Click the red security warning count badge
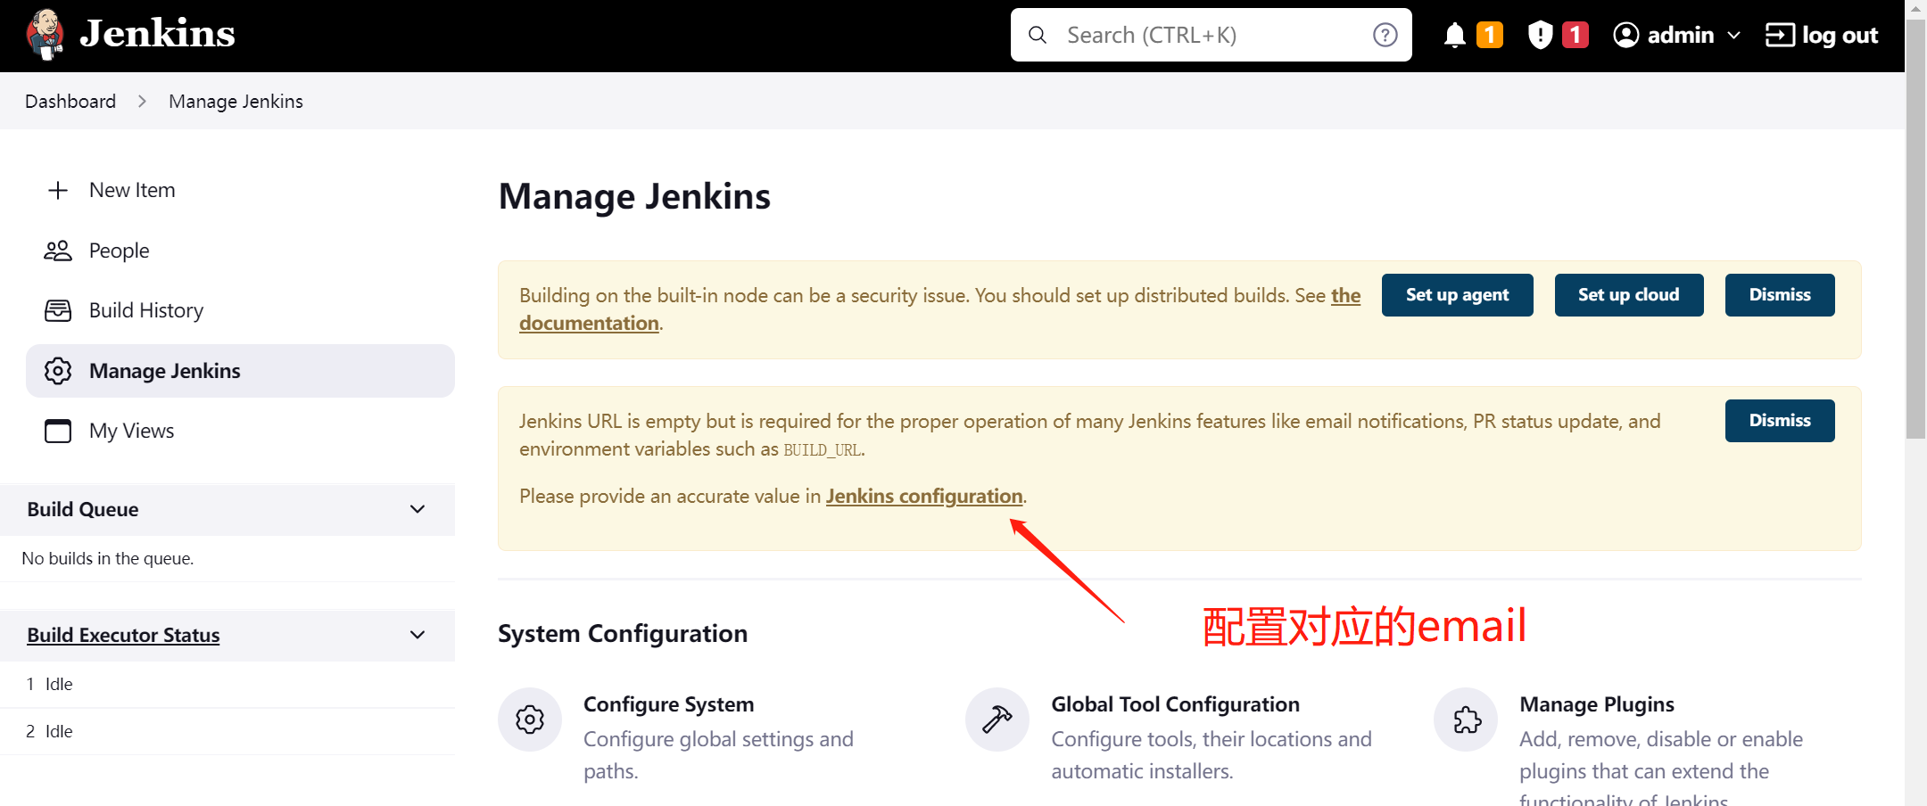The image size is (1927, 806). click(x=1576, y=35)
